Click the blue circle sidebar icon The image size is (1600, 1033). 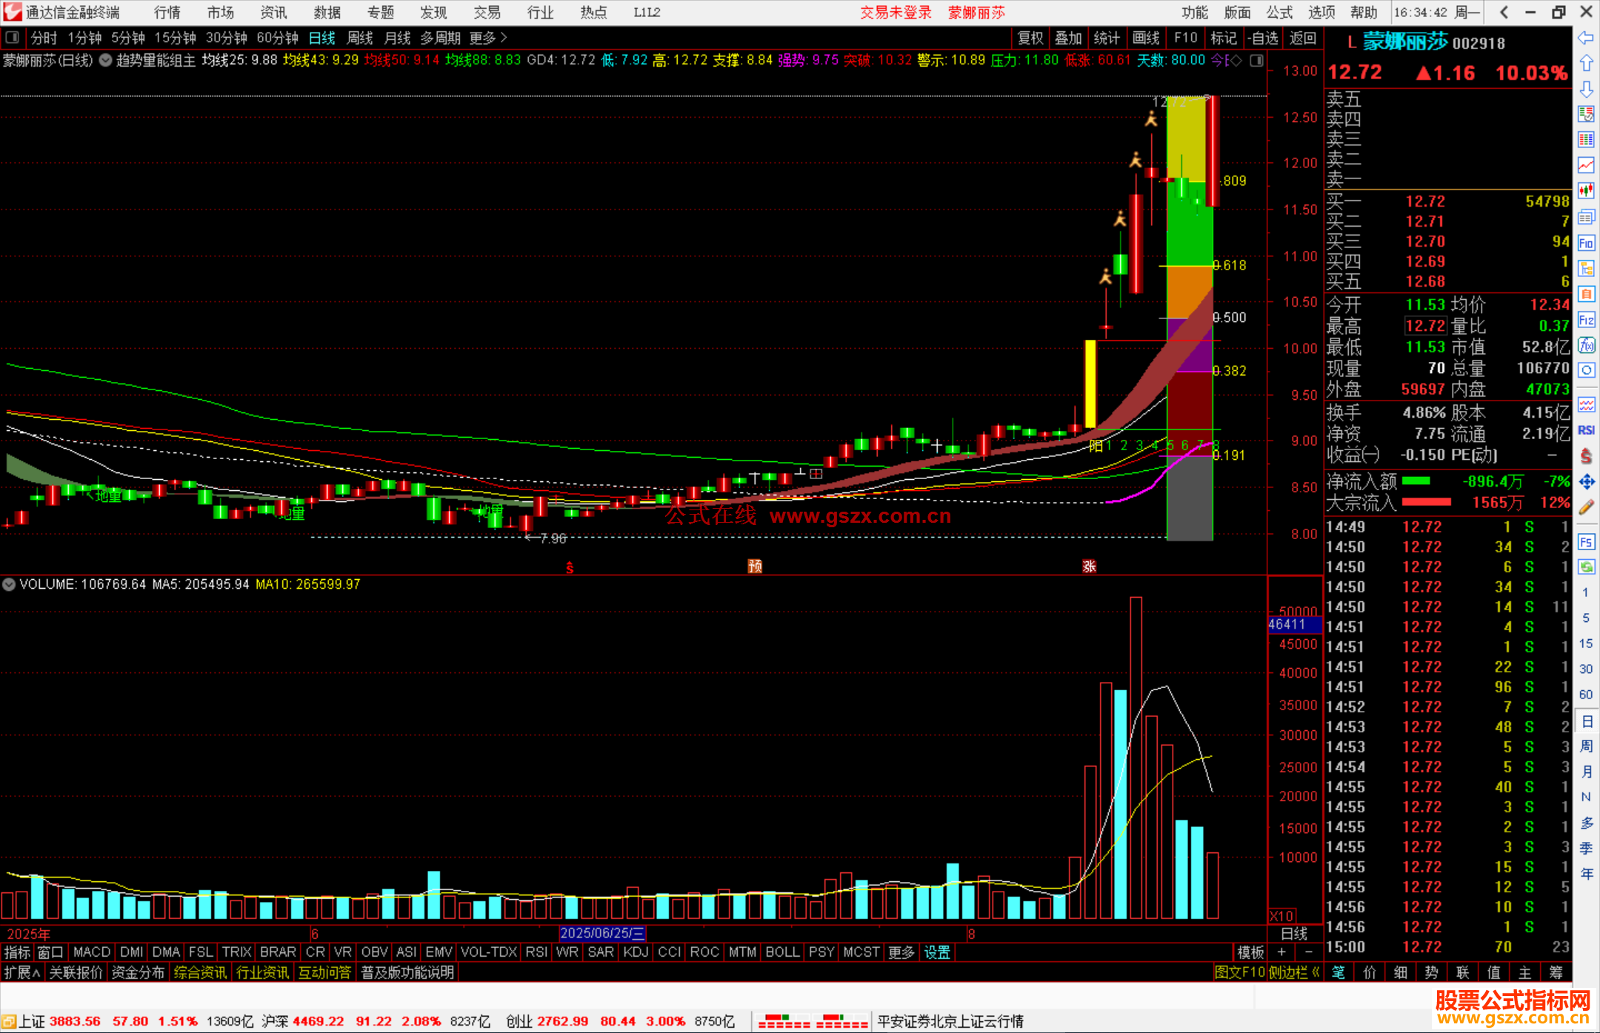pos(1586,370)
